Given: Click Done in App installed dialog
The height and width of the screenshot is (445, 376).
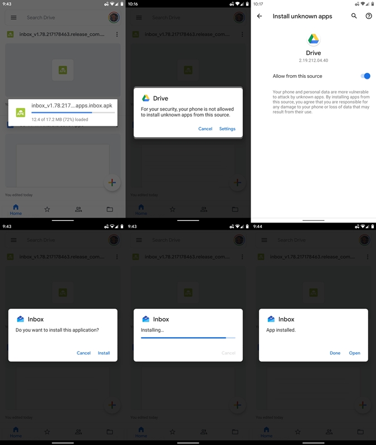Looking at the screenshot, I should click(x=335, y=353).
